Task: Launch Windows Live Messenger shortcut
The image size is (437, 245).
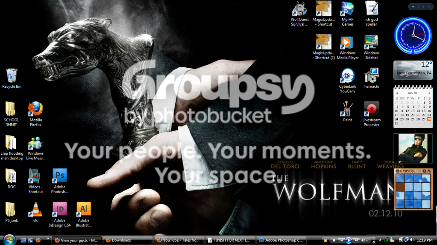Action: point(36,148)
